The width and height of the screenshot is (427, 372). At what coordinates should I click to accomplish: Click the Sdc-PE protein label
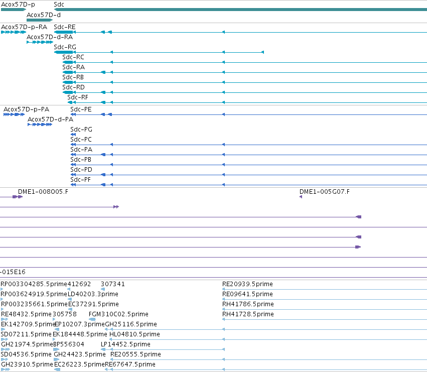click(x=81, y=109)
